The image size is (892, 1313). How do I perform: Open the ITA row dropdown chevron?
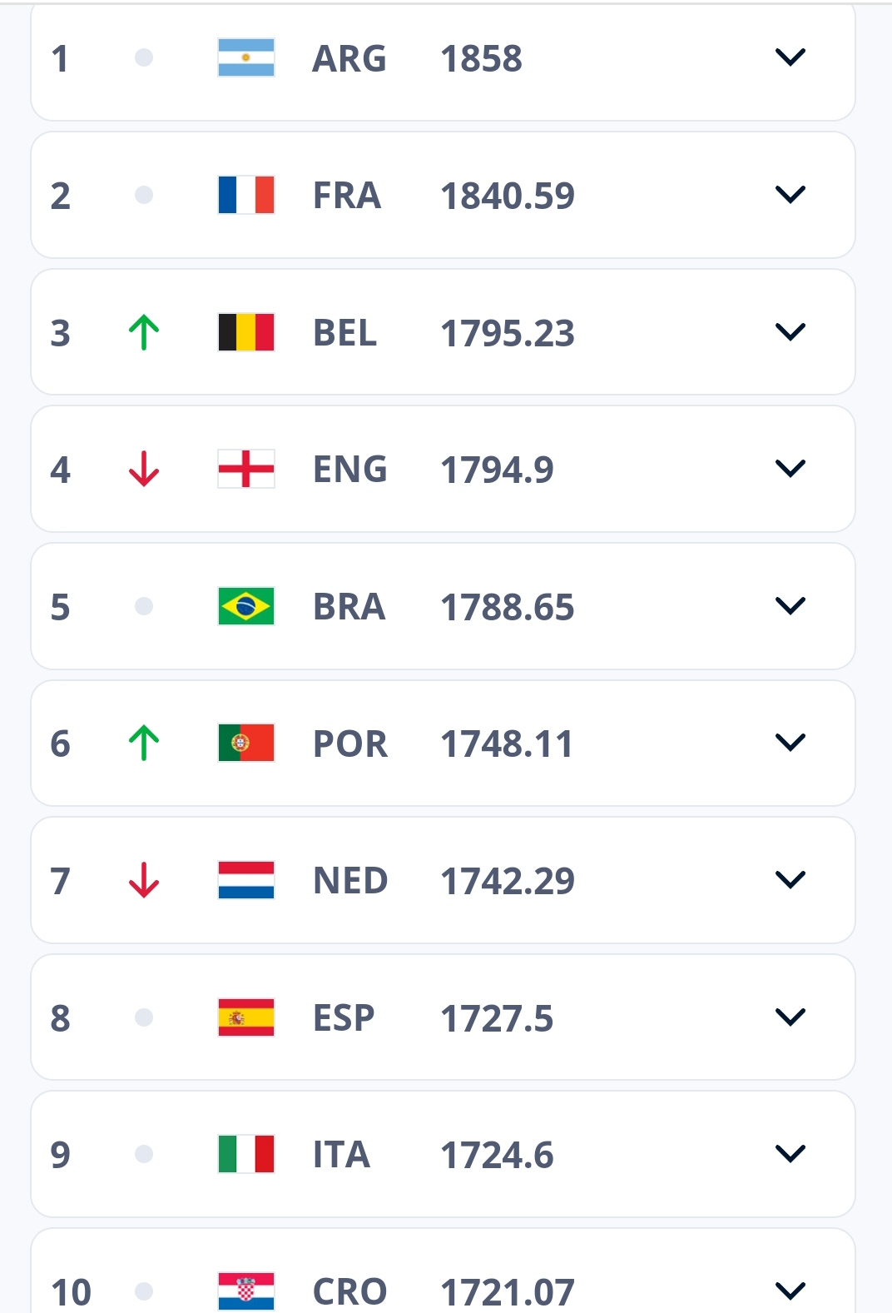pos(790,1154)
